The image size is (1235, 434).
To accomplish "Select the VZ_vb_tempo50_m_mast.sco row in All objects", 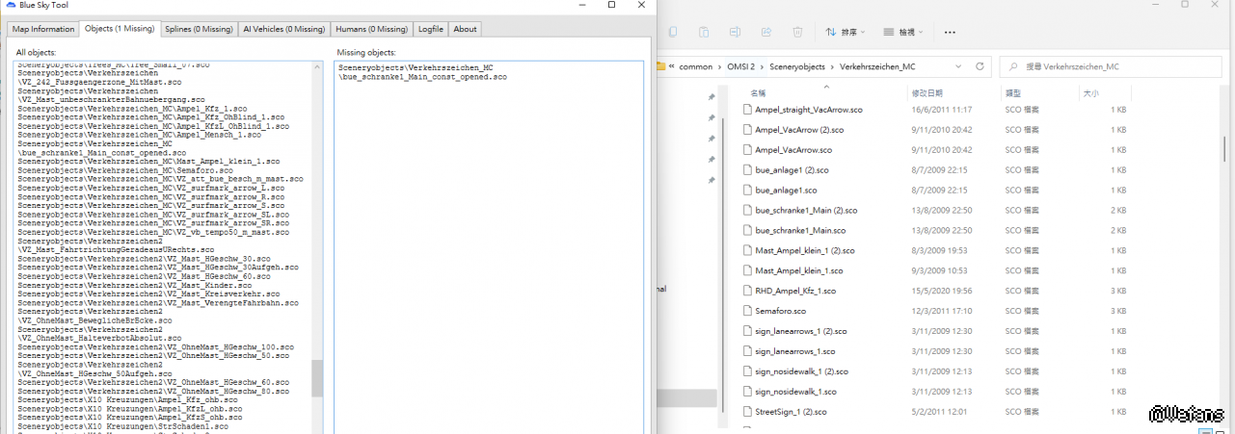I will point(153,233).
